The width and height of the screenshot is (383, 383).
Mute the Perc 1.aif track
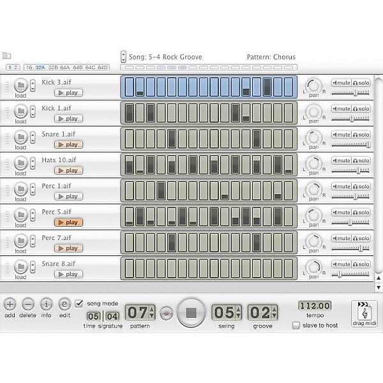click(x=342, y=186)
